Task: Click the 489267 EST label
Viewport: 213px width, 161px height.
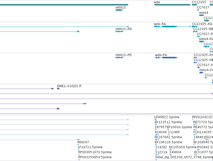Action: click(83, 142)
